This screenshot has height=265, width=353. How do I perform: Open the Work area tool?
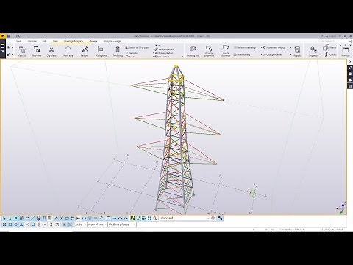pyautogui.click(x=68, y=51)
